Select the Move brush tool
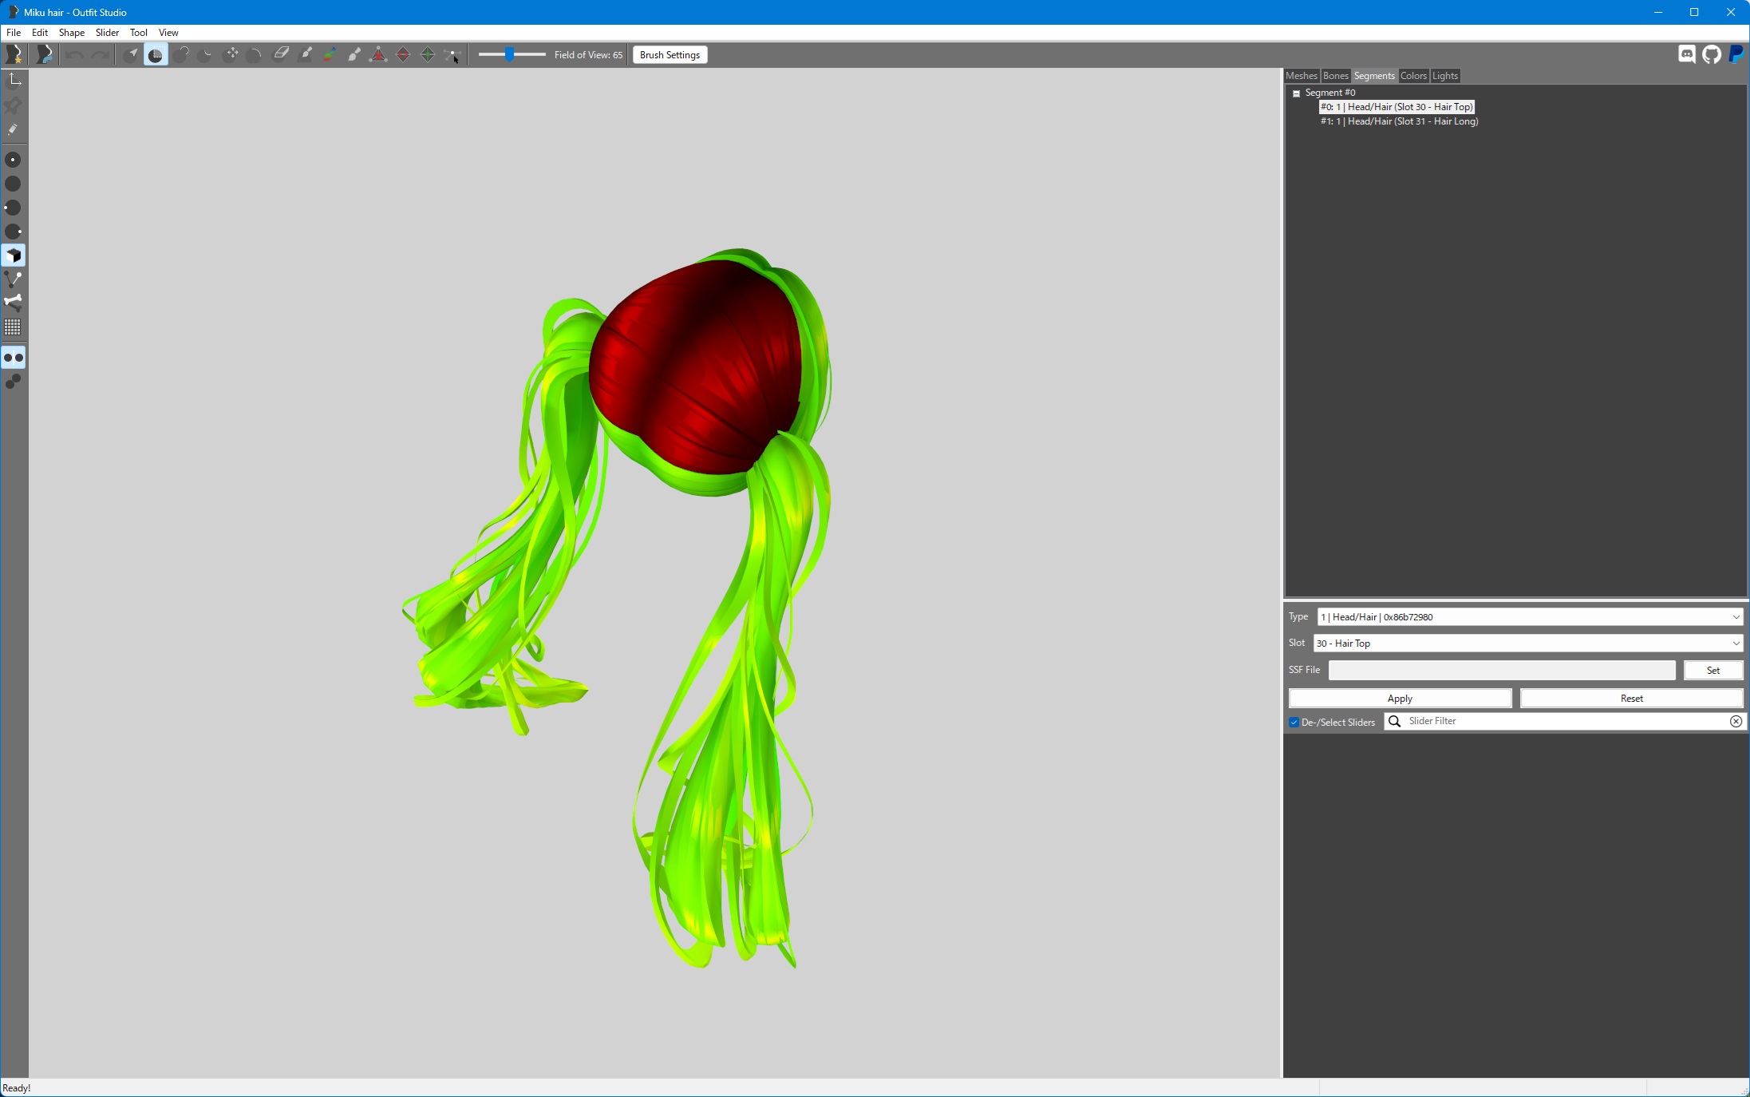The height and width of the screenshot is (1097, 1750). pos(231,54)
